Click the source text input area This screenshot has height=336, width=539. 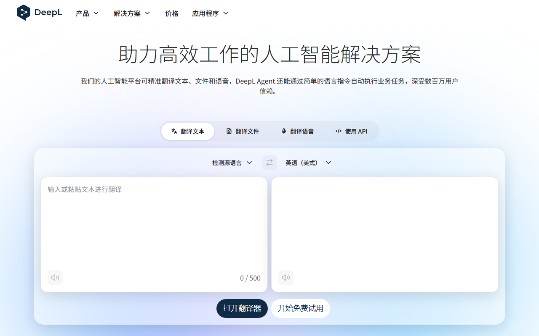tap(154, 234)
